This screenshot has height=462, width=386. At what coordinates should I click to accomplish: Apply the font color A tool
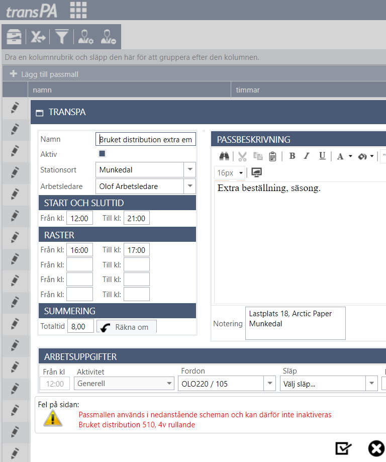(340, 156)
